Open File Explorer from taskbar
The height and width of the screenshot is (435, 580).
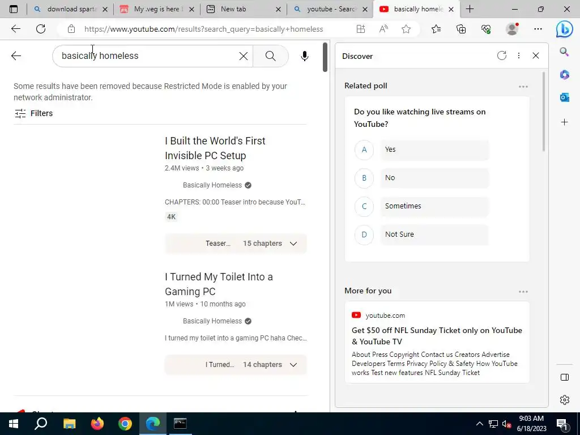69,424
